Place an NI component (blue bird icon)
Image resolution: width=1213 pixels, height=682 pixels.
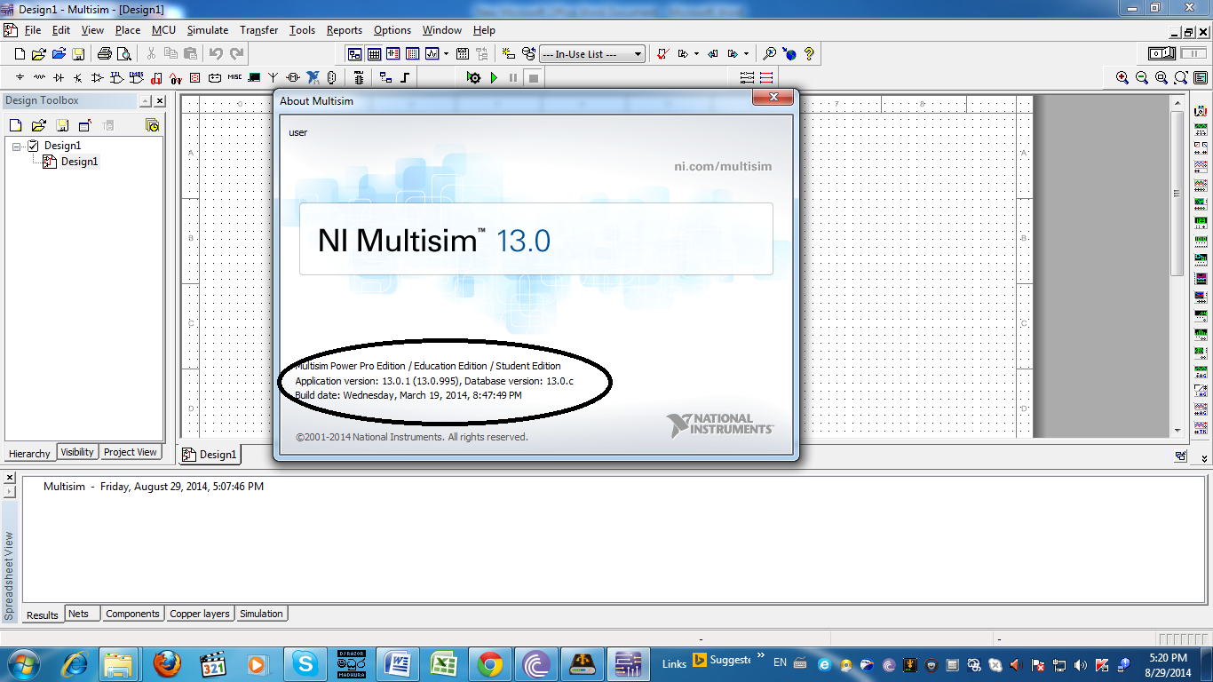point(313,78)
